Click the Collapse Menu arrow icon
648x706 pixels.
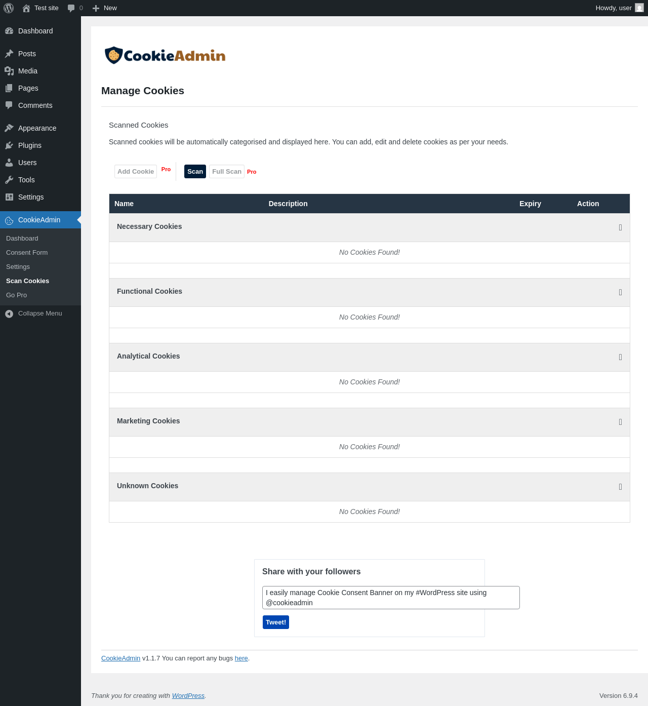point(9,313)
